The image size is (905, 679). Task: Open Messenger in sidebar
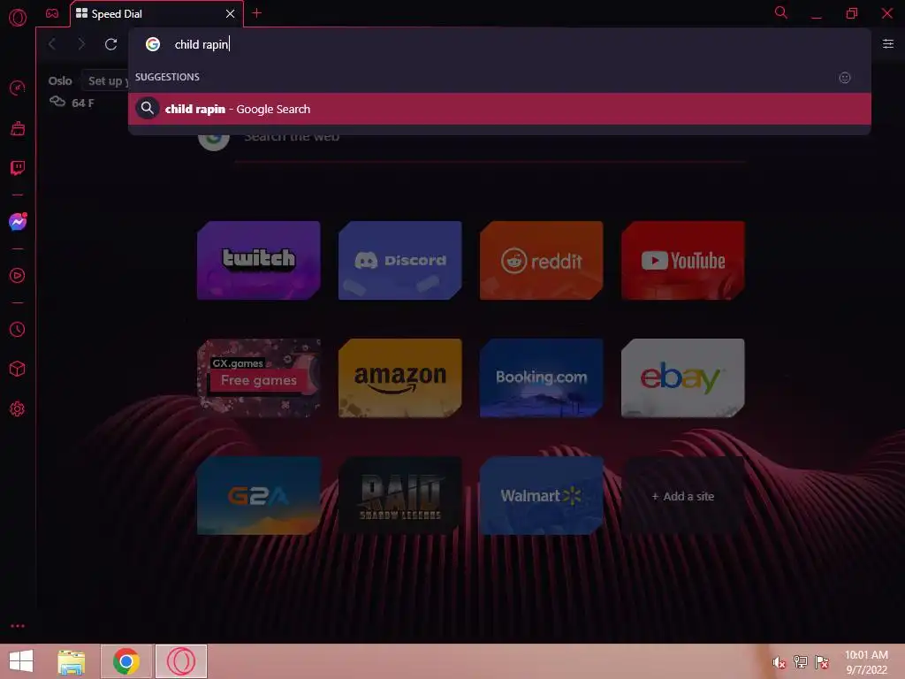(x=18, y=222)
